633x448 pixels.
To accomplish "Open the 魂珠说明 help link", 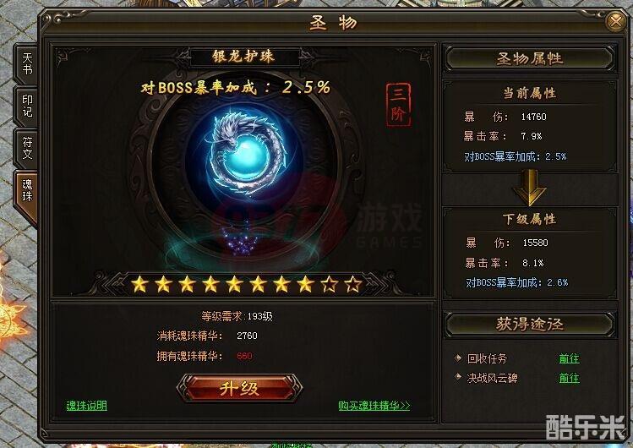I will coord(86,406).
